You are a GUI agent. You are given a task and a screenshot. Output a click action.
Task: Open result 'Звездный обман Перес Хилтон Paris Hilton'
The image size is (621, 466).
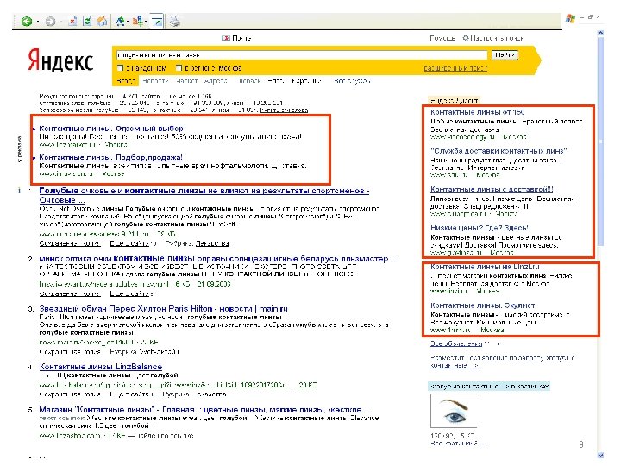coord(163,309)
